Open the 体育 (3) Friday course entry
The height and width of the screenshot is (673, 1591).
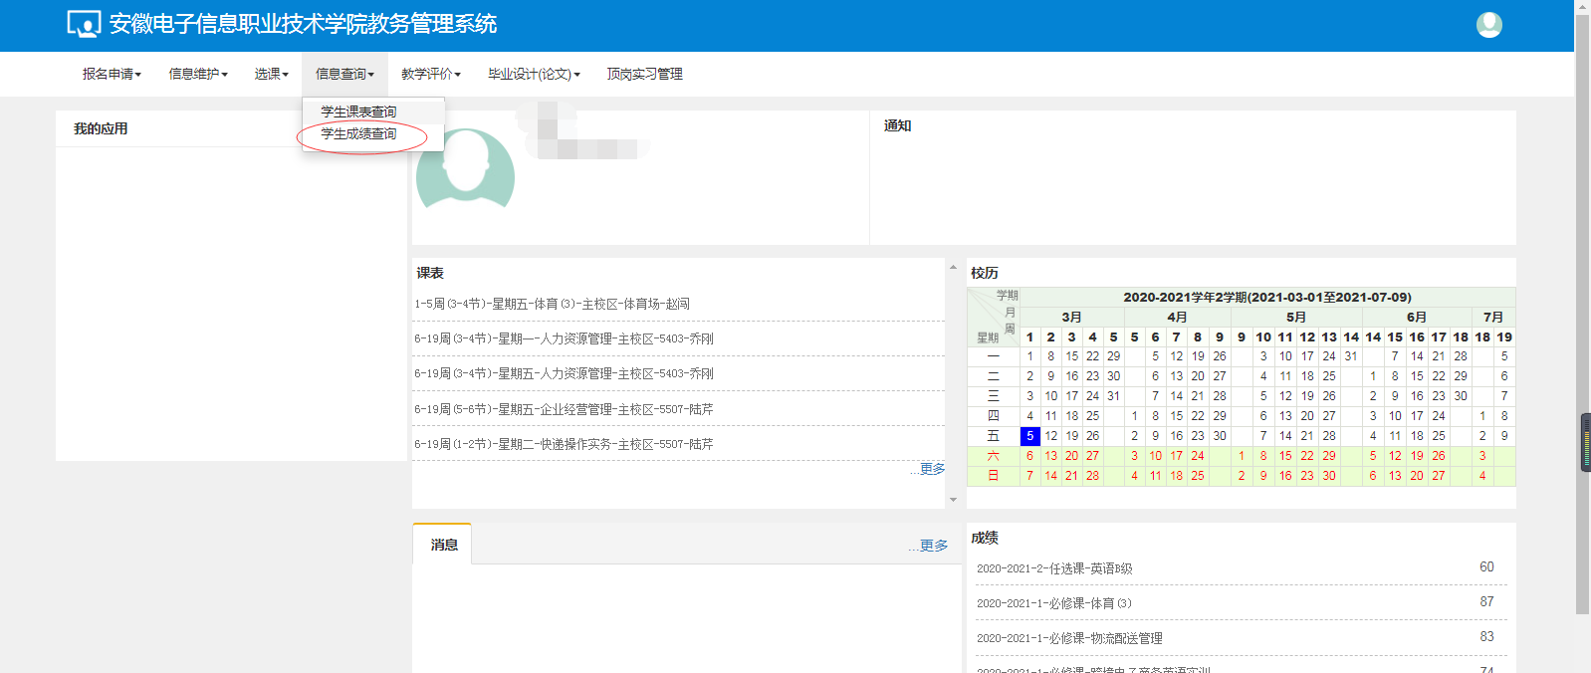[552, 304]
